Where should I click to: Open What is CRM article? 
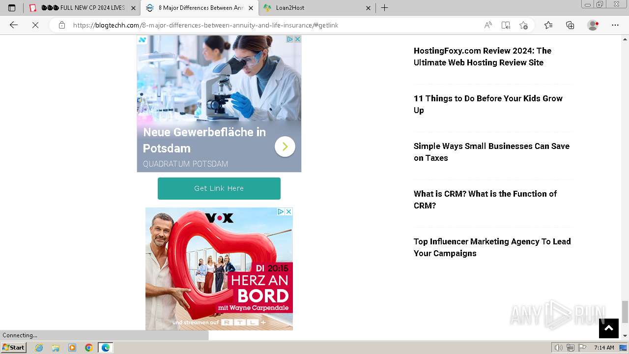coord(485,200)
